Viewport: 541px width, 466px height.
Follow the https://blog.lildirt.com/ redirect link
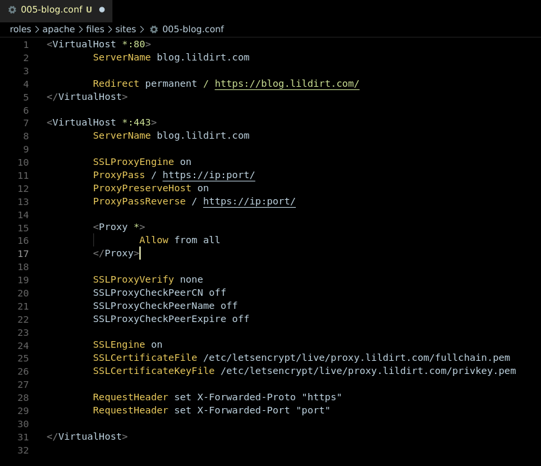pos(287,83)
